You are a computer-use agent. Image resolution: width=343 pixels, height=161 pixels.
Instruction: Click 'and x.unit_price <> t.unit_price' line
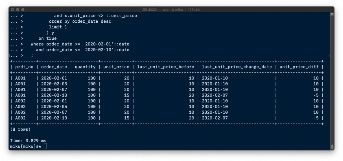click(95, 16)
